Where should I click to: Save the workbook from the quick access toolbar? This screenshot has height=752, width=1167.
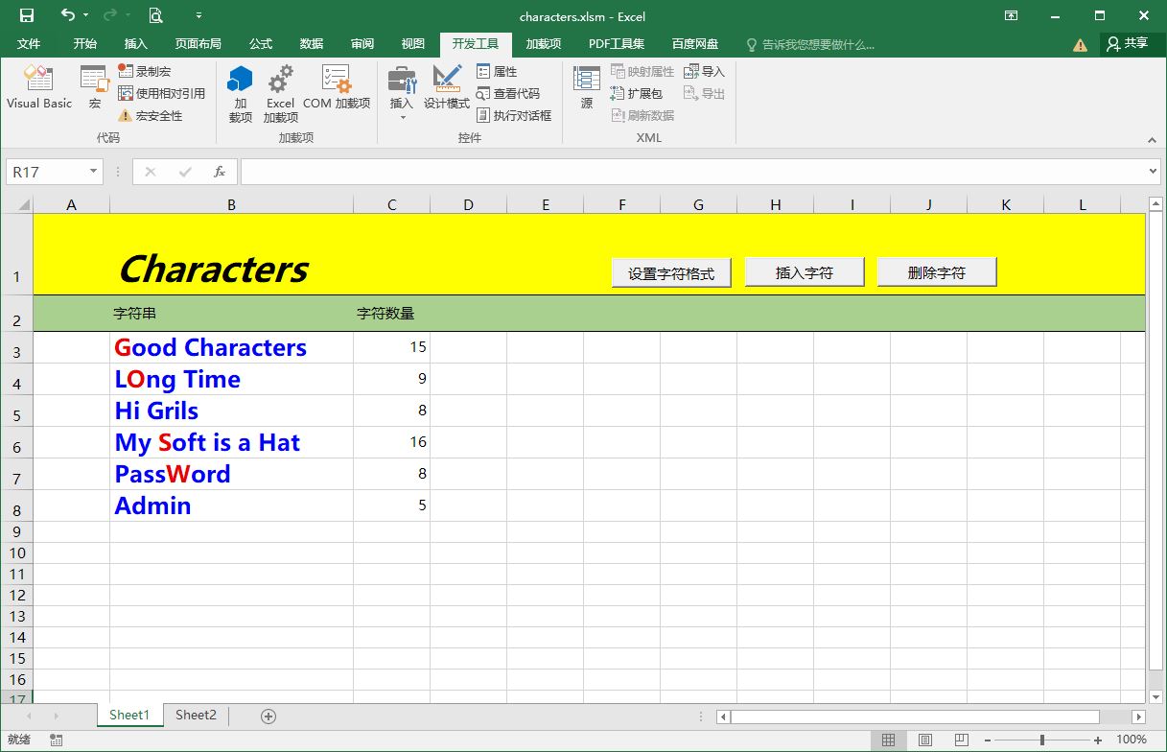tap(27, 15)
